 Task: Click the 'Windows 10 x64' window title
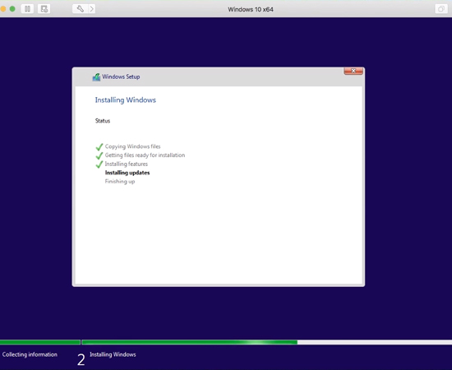pos(251,9)
